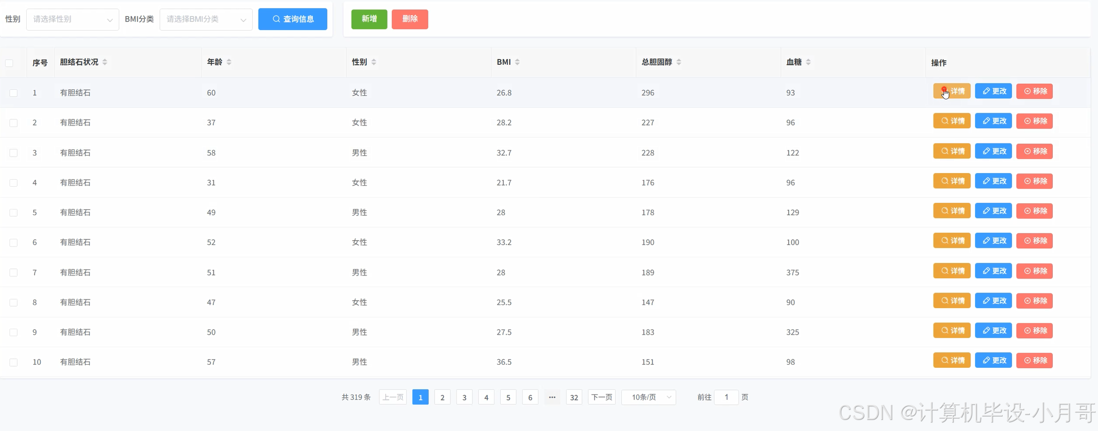Viewport: 1098px width, 431px height.
Task: Sort by 血糖 column sort icon
Action: [x=808, y=62]
